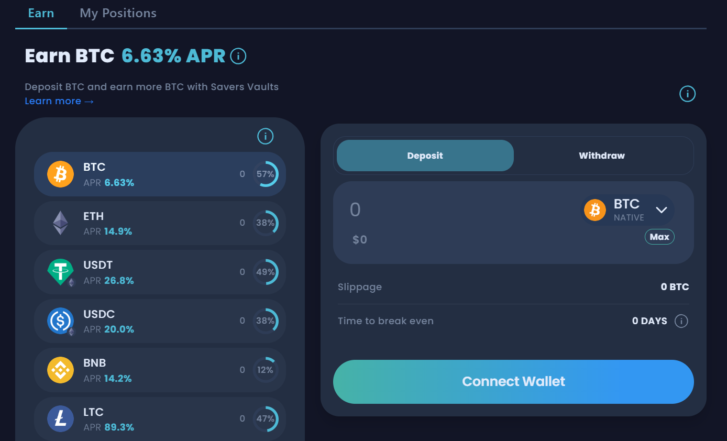Click info icon above the asset list
The width and height of the screenshot is (727, 441).
(x=266, y=137)
